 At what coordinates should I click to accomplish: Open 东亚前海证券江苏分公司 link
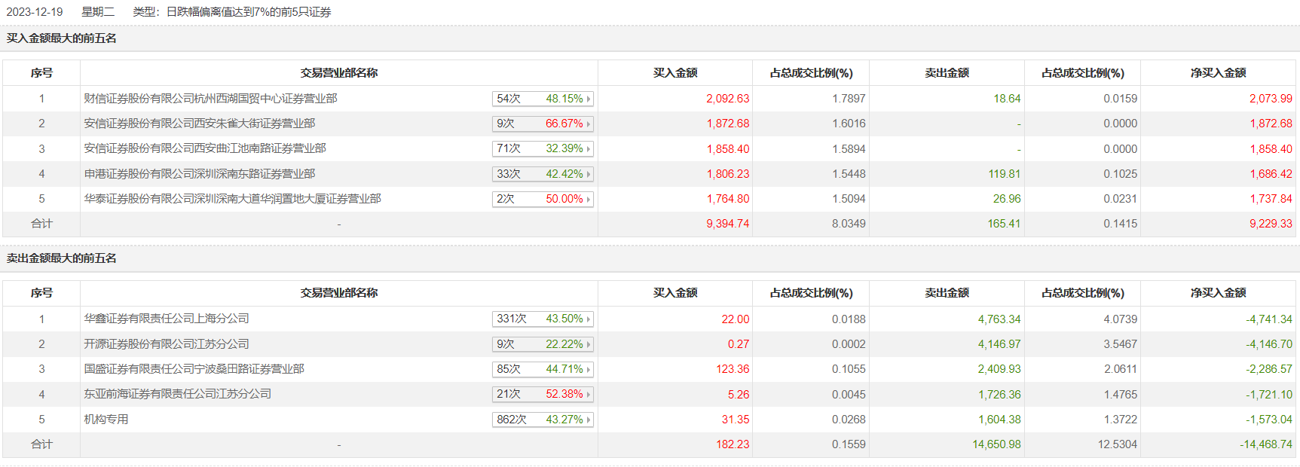(x=177, y=394)
